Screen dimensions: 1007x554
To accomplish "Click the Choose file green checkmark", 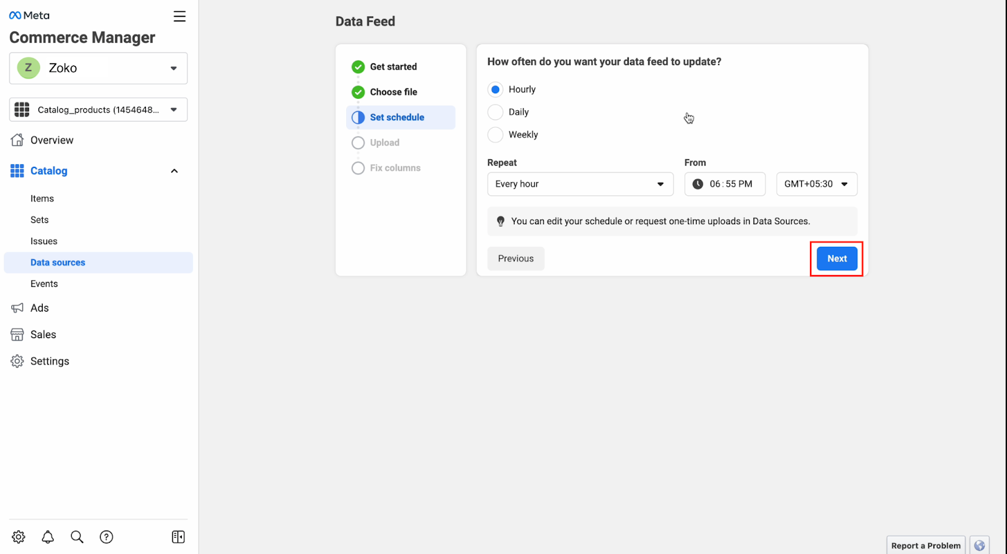I will [358, 92].
